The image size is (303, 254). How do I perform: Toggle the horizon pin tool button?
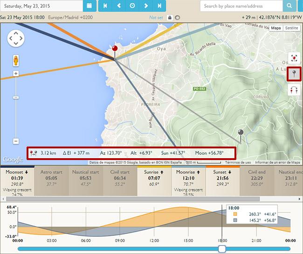pyautogui.click(x=294, y=90)
